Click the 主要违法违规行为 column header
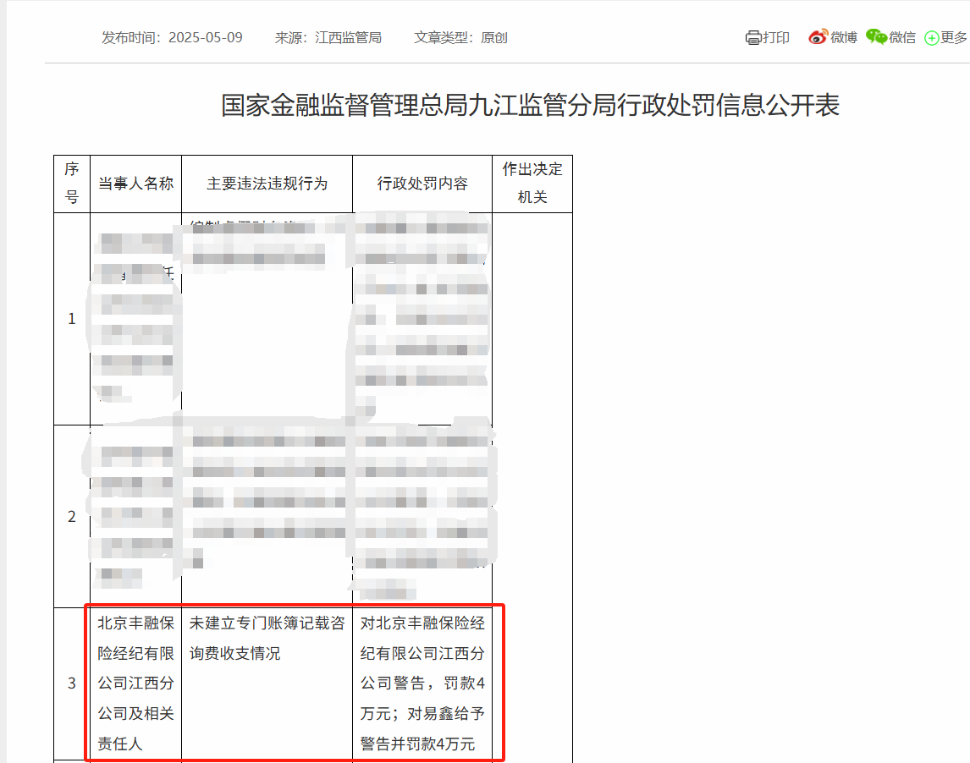 click(x=267, y=184)
